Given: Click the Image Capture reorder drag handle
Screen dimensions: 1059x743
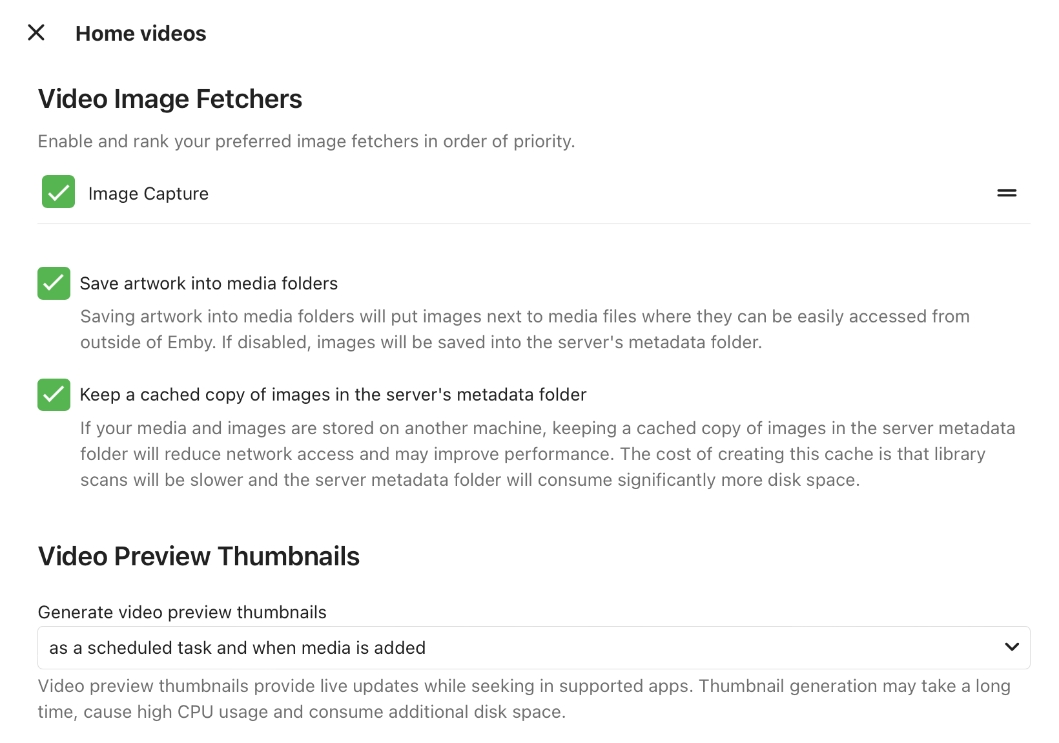Looking at the screenshot, I should pyautogui.click(x=1006, y=193).
